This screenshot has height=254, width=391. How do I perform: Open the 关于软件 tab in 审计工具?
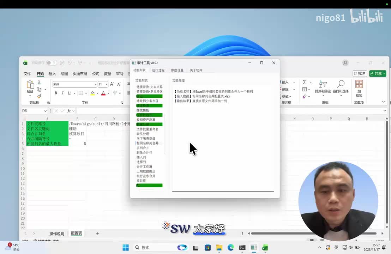pyautogui.click(x=196, y=70)
